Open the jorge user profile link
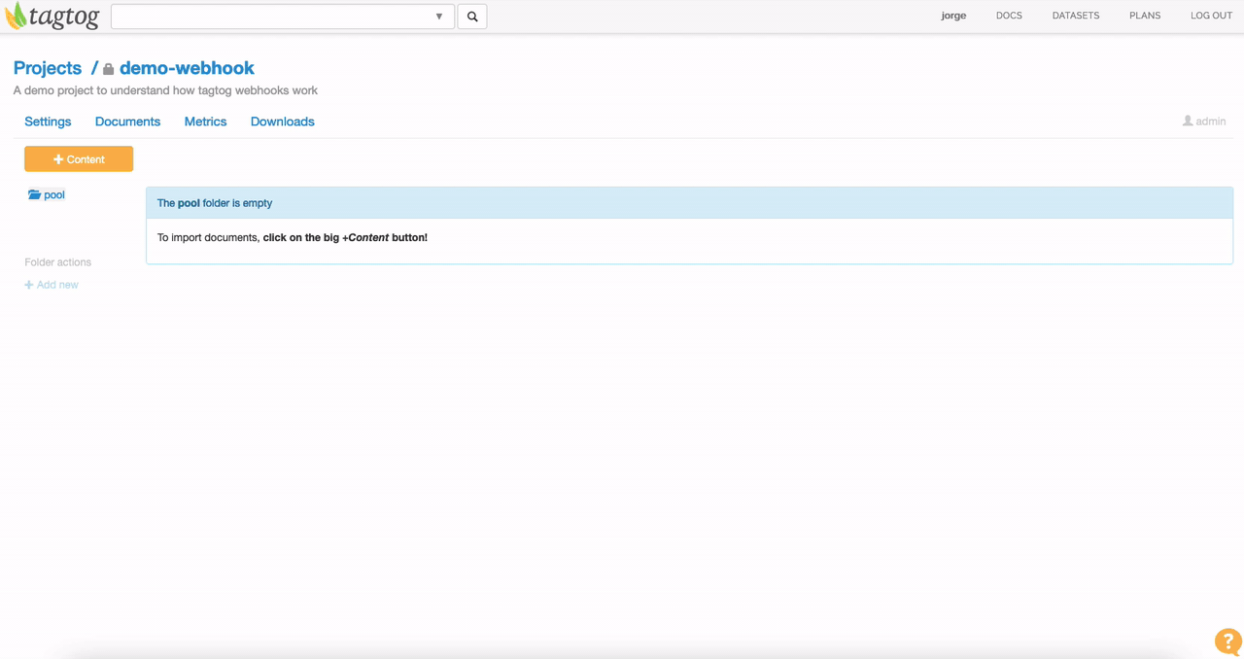The image size is (1244, 659). tap(953, 16)
